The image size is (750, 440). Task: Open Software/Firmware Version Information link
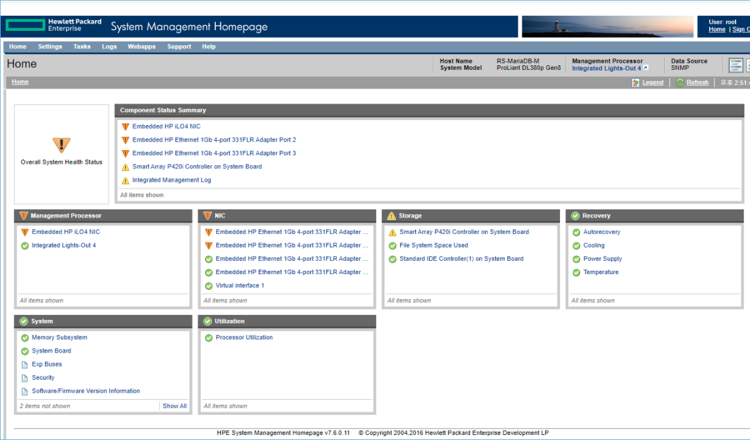pyautogui.click(x=86, y=391)
